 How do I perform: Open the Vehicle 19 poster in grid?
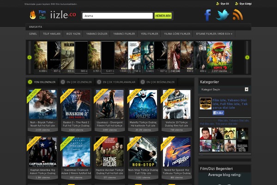point(177,104)
